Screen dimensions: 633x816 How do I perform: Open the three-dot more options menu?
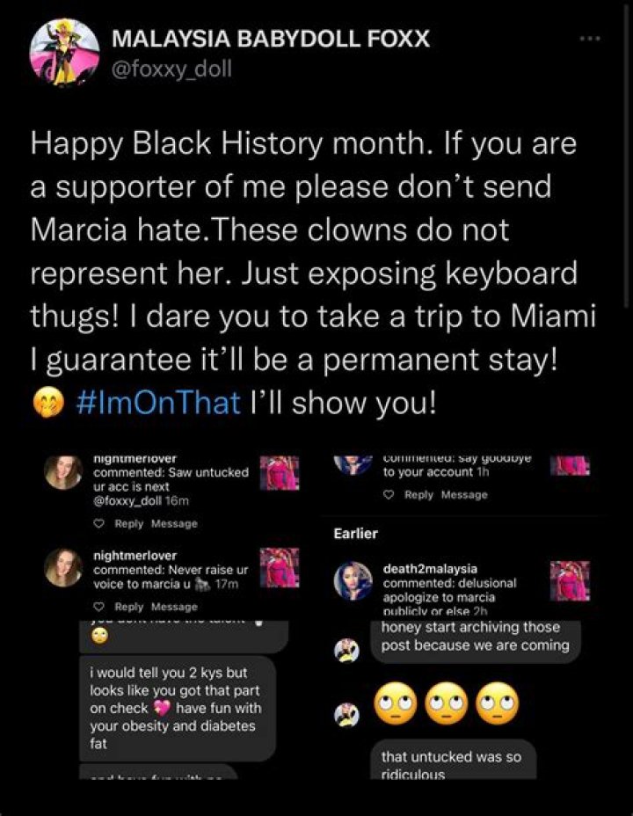(588, 40)
